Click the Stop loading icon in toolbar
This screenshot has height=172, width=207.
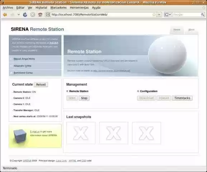click(x=33, y=15)
